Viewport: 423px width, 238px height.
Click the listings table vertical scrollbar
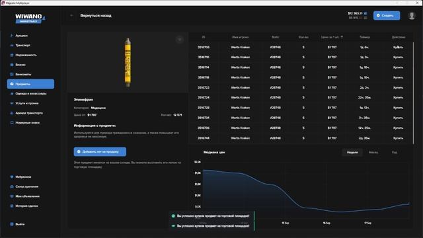click(x=413, y=93)
